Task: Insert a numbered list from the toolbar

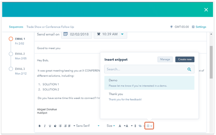Action: point(65,126)
